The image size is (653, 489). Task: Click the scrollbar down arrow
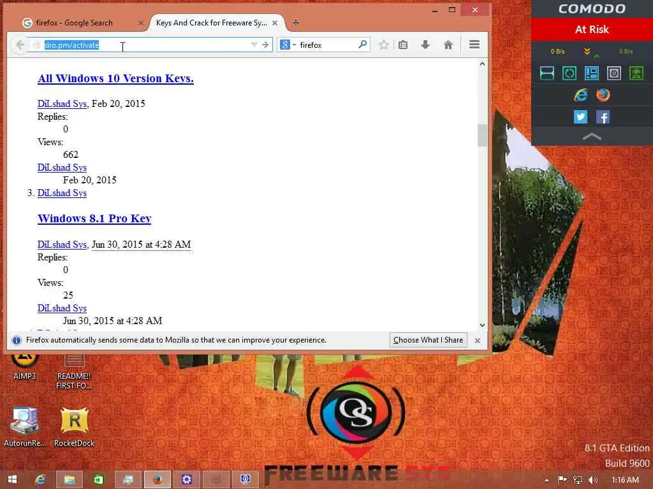pos(482,325)
